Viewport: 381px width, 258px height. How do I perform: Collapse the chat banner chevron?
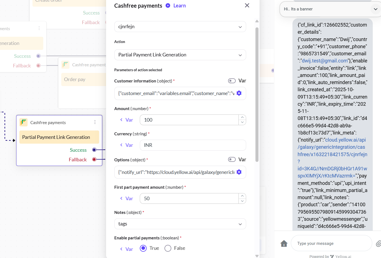point(376,9)
